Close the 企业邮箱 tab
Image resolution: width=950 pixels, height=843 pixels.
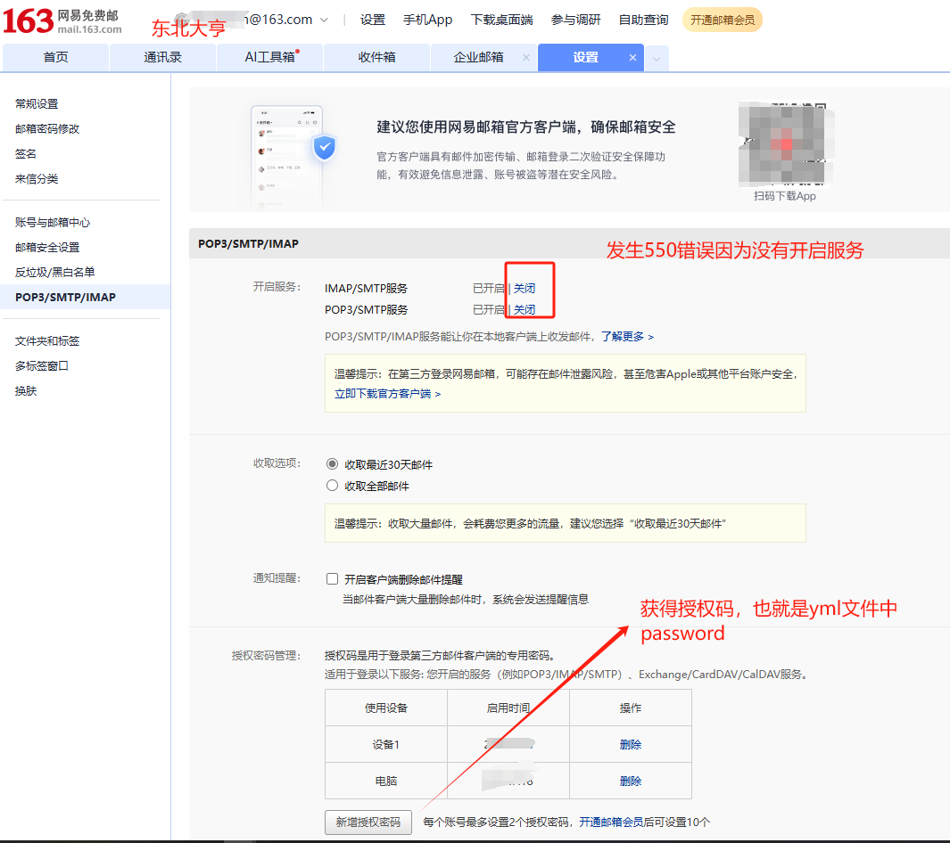pyautogui.click(x=526, y=58)
